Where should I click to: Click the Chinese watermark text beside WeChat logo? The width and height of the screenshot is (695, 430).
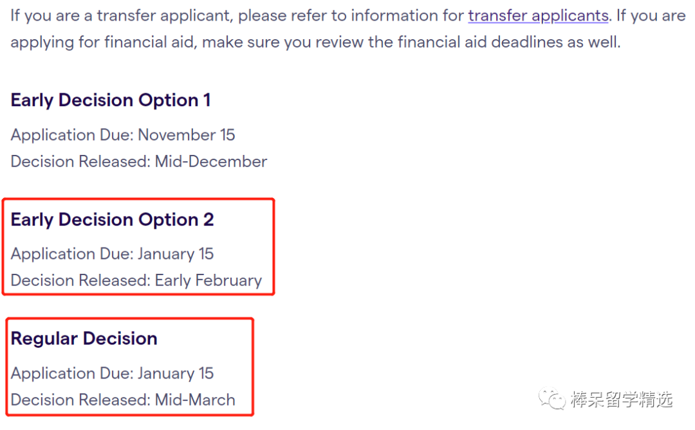click(622, 399)
